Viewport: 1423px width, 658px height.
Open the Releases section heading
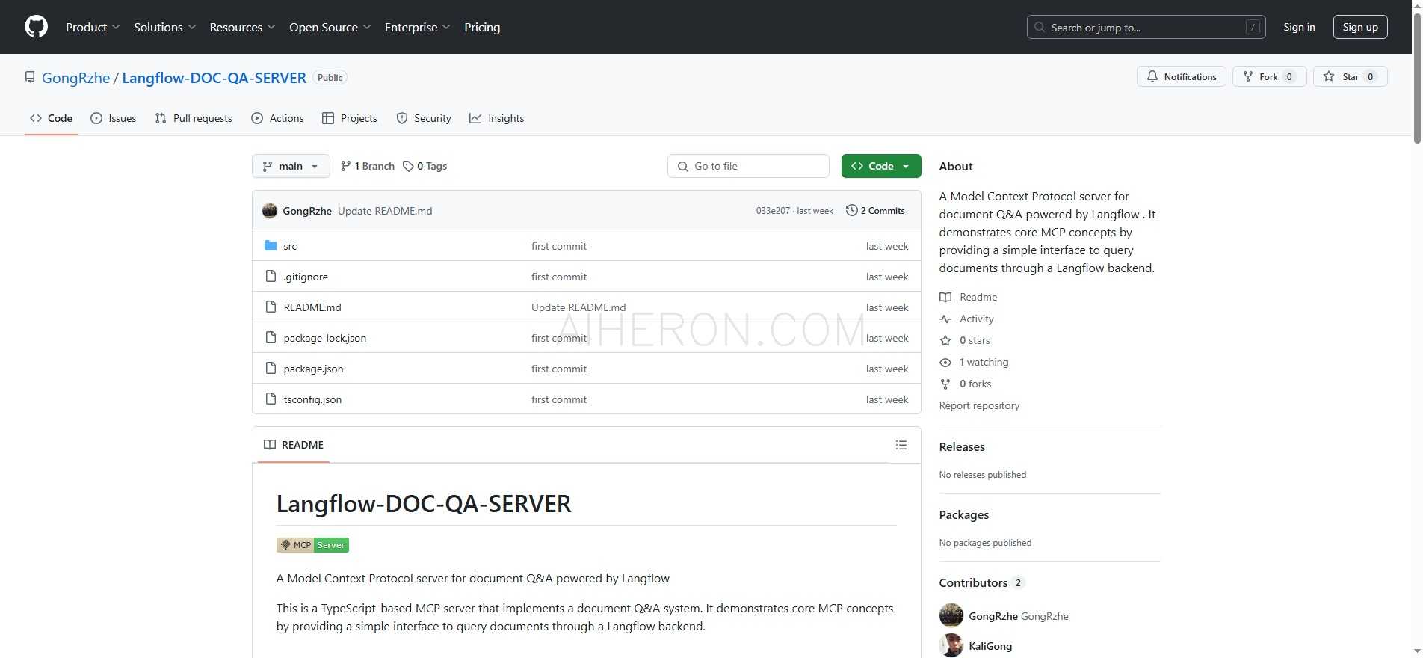point(962,446)
